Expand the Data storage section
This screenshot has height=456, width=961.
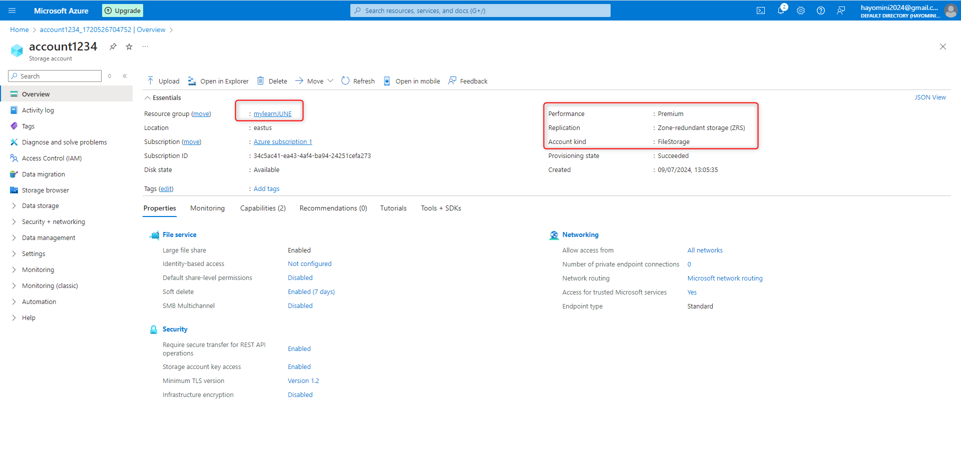pyautogui.click(x=40, y=206)
